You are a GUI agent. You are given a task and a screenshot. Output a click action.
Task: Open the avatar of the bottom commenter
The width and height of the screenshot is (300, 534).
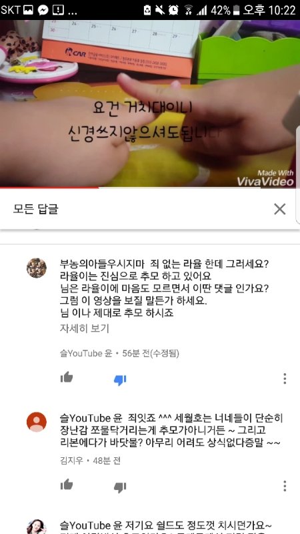pos(37,527)
